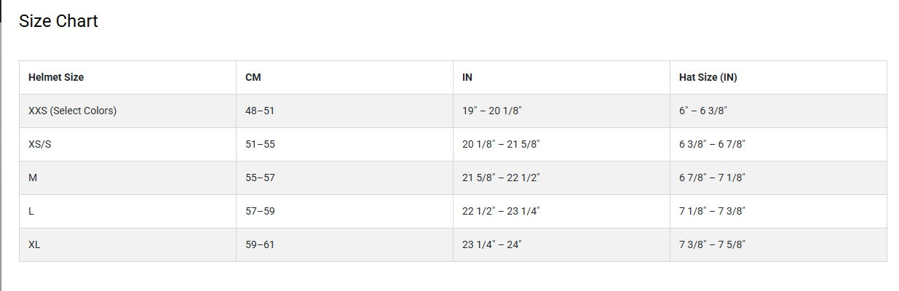Select the 59–61 centimeter cell
Viewport: 899px width, 291px height.
click(x=260, y=244)
